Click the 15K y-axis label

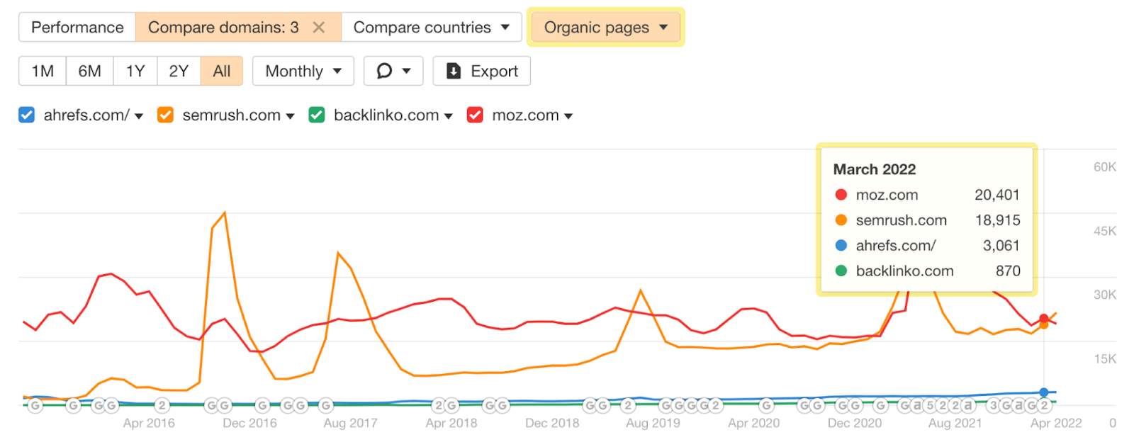(x=1105, y=359)
